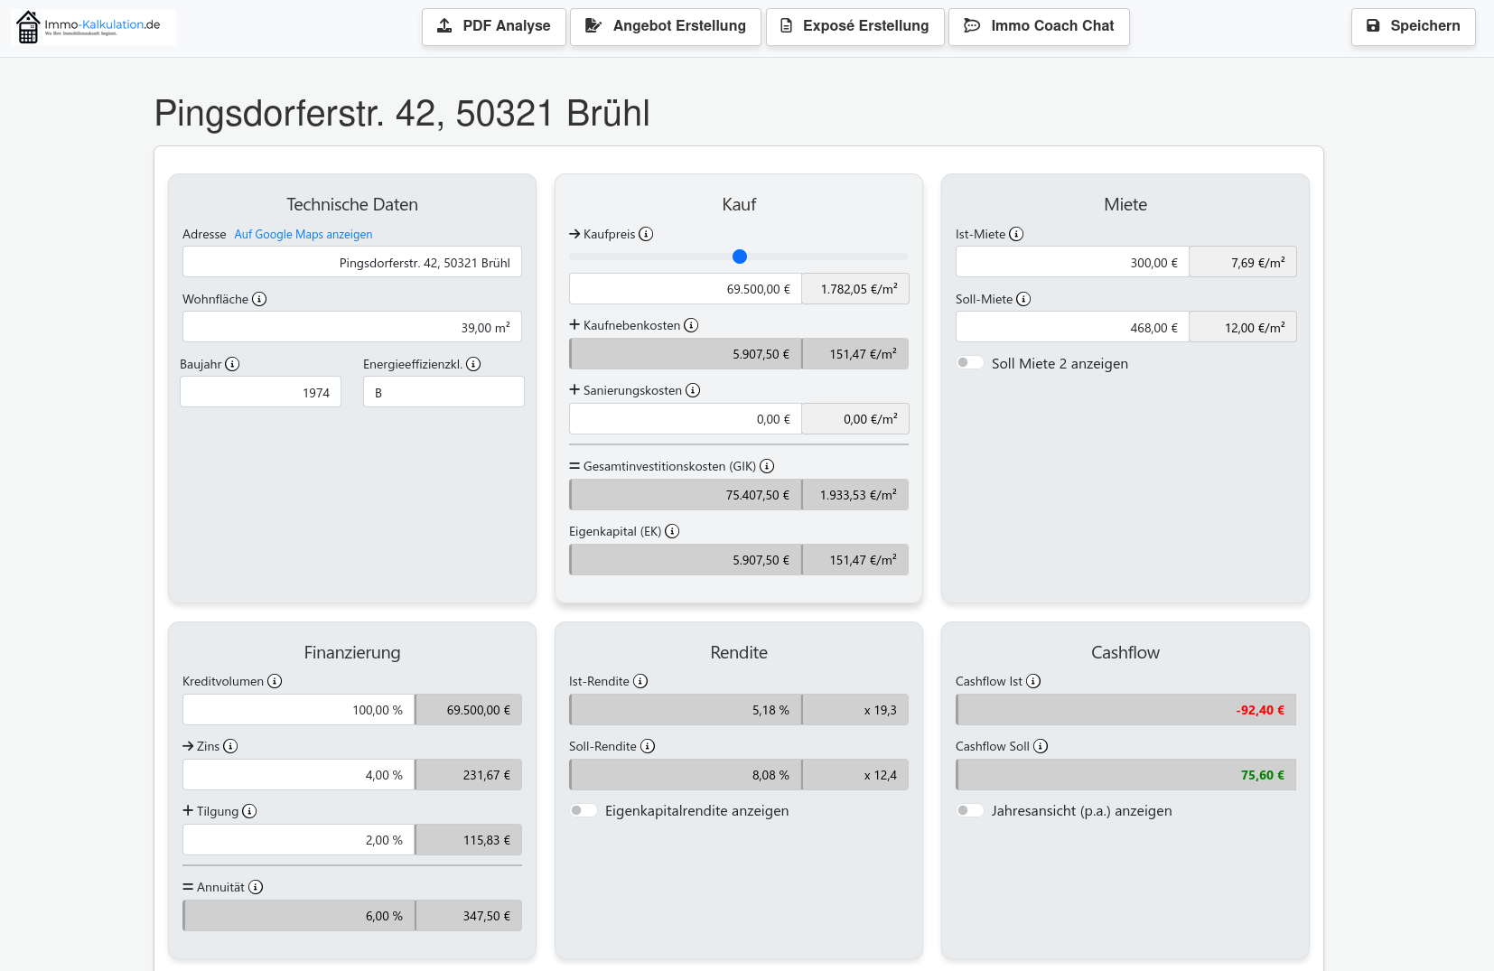Click the Zins amount 231,67 €
Screen dimensions: 1494x971
coord(469,775)
